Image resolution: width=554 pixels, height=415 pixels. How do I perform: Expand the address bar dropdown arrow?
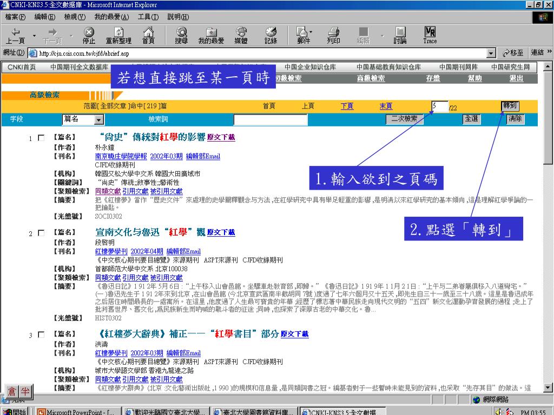pyautogui.click(x=491, y=53)
